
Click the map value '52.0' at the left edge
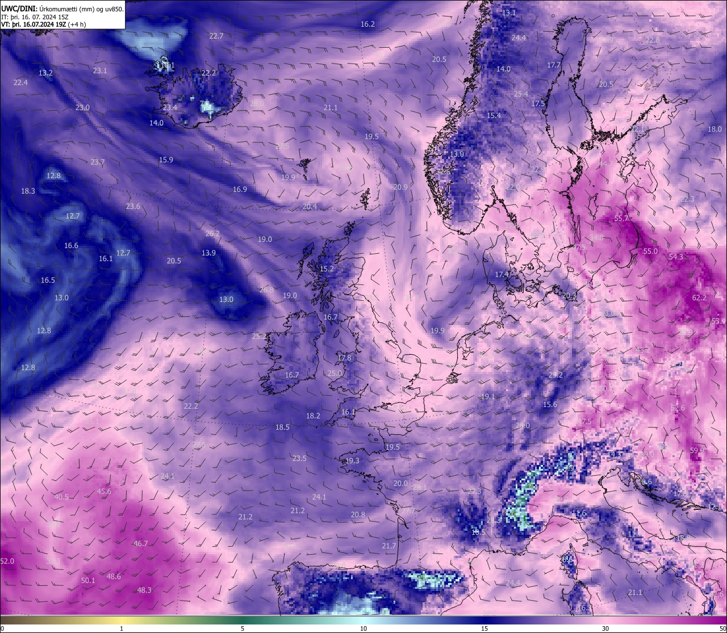(7, 561)
